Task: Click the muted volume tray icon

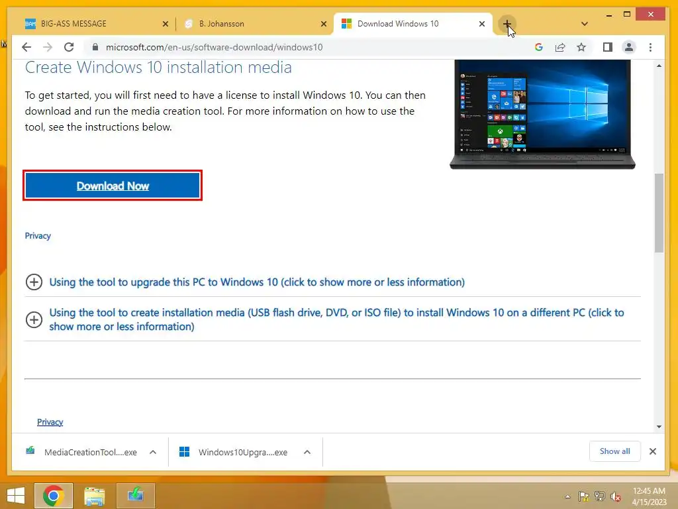Action: tap(616, 496)
